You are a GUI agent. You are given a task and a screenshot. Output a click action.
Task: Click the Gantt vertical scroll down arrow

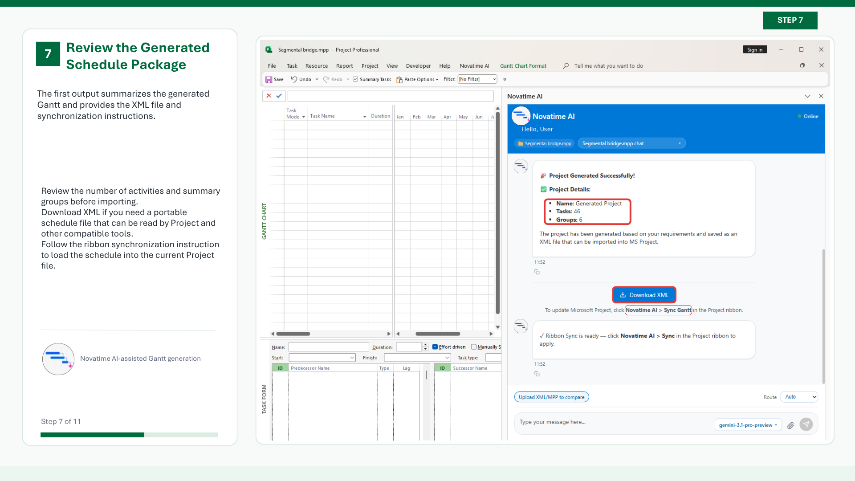click(x=498, y=327)
